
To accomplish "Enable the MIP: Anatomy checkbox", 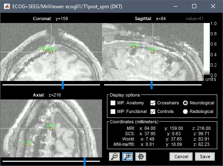I will 113,103.
